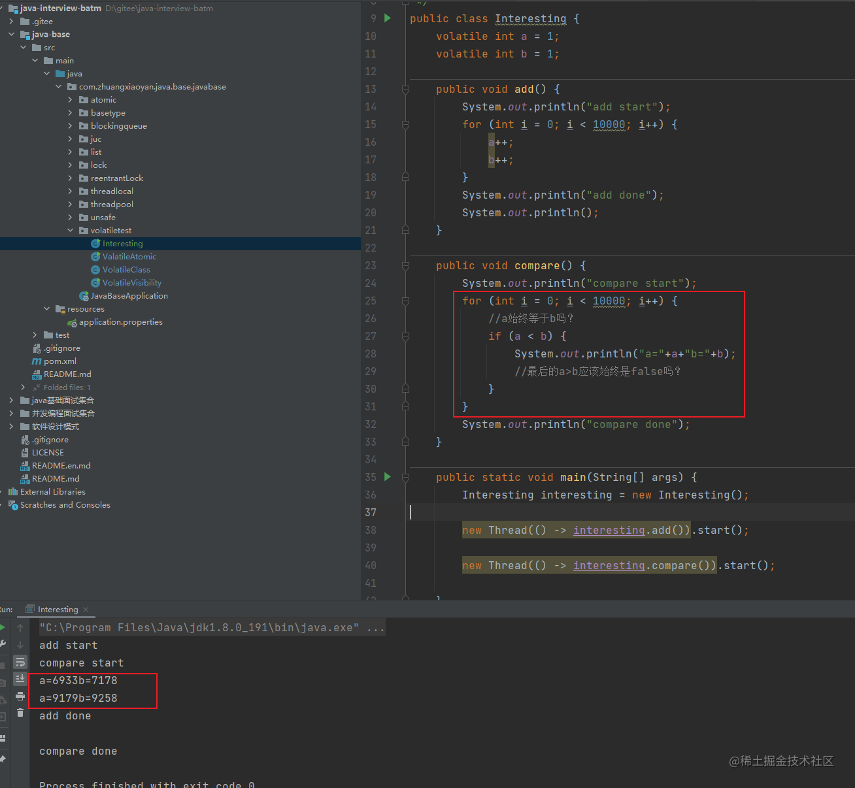The width and height of the screenshot is (855, 788).
Task: Expand the threadpool package
Action: click(x=70, y=205)
